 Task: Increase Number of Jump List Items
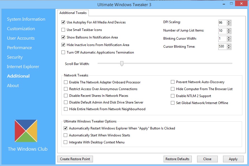tap(229, 30)
